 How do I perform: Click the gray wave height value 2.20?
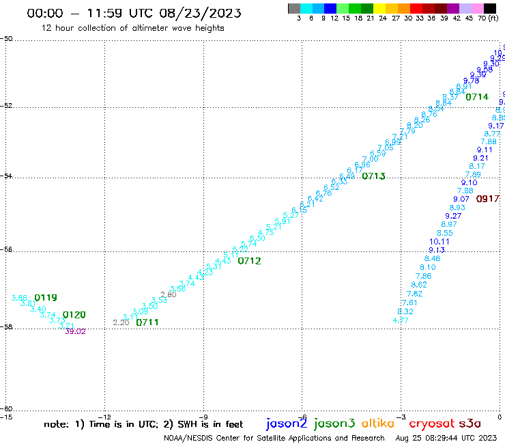(121, 322)
